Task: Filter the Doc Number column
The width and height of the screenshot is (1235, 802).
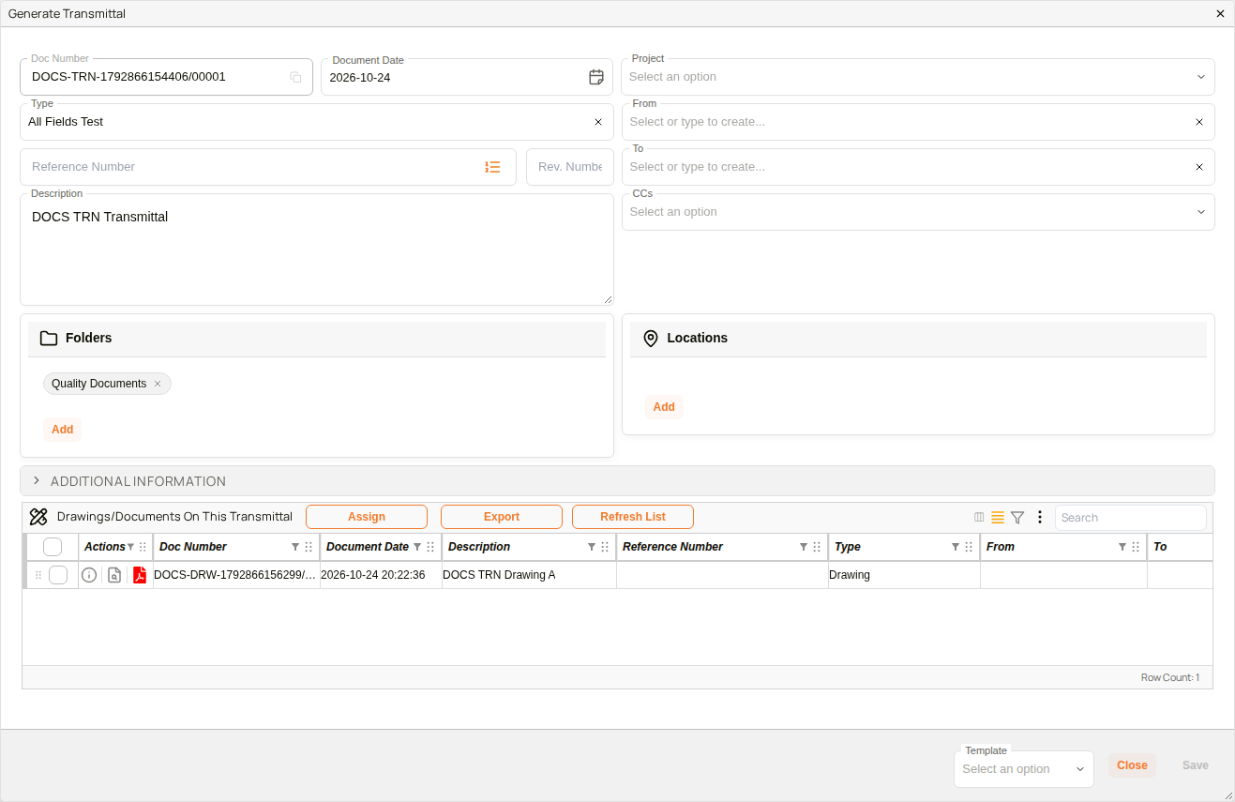Action: [x=295, y=547]
